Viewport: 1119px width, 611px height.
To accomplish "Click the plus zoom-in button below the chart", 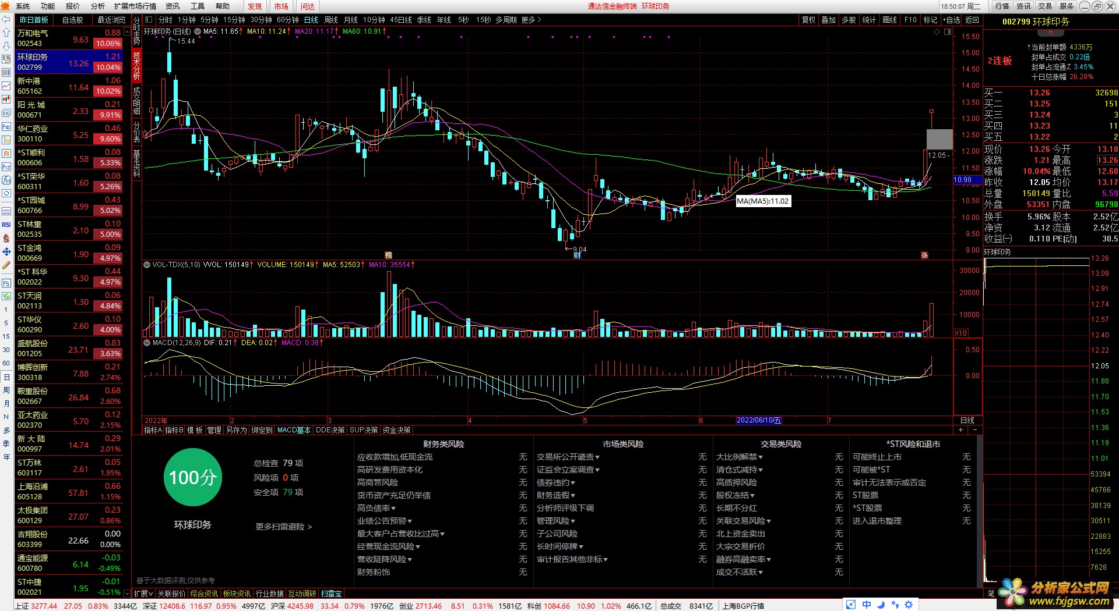I will pos(960,430).
